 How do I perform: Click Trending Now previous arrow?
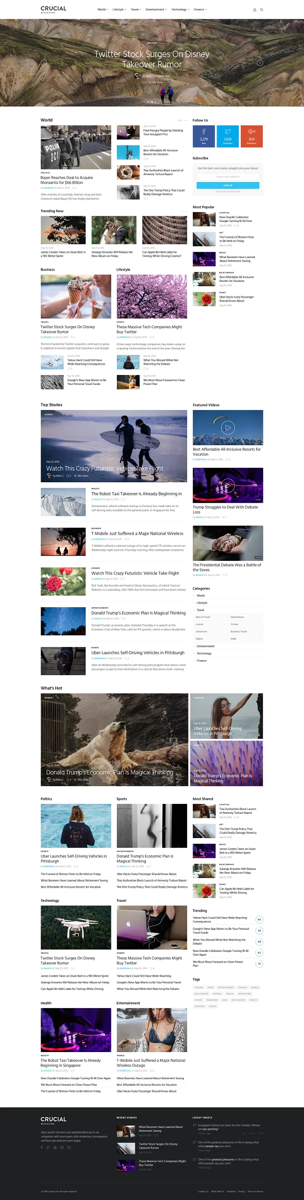(x=181, y=212)
